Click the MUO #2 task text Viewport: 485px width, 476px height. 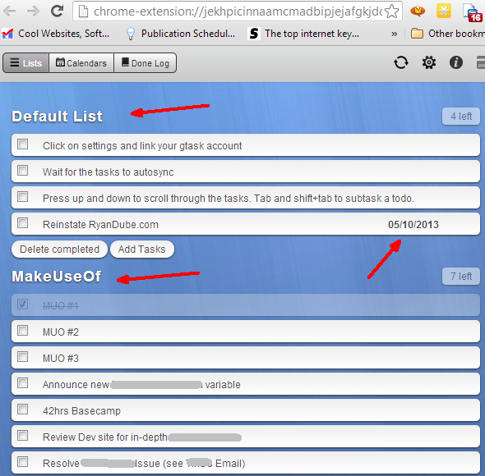61,332
